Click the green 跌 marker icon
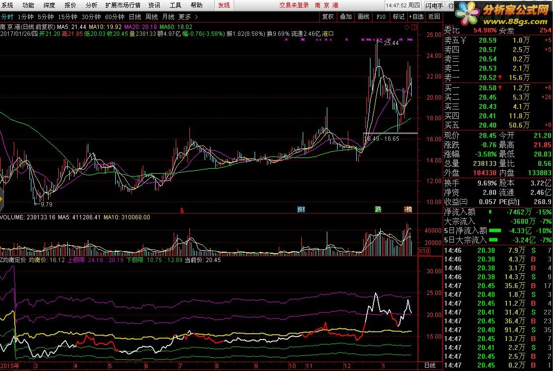Viewport: 553px width, 371px height. point(378,210)
